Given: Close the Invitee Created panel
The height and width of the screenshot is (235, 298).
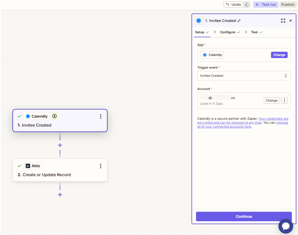Looking at the screenshot, I should point(291,21).
